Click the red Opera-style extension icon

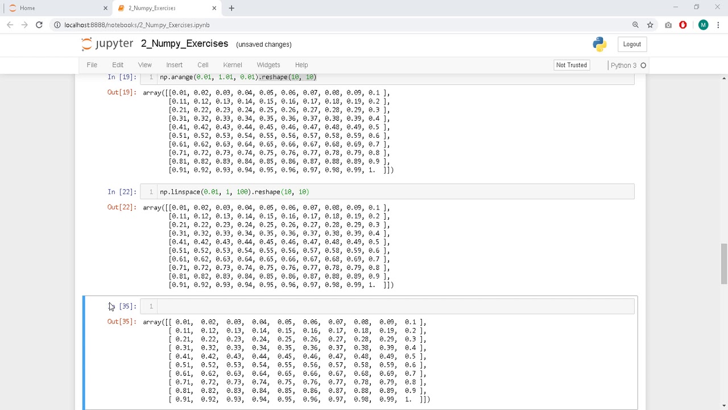click(x=683, y=25)
